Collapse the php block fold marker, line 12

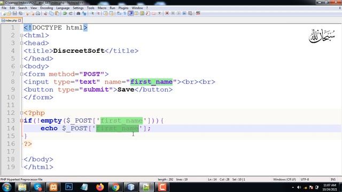pos(21,113)
